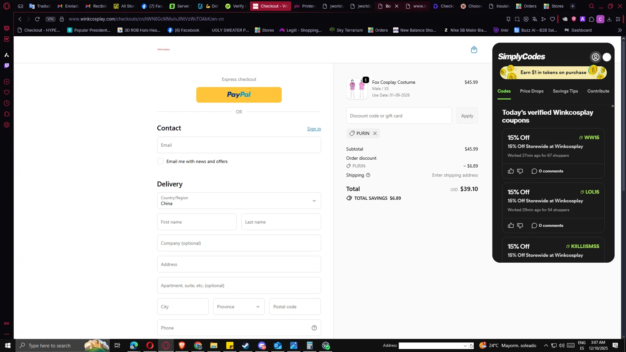626x352 pixels.
Task: Switch to SimplyCodes Price Drops tab
Action: click(x=532, y=91)
